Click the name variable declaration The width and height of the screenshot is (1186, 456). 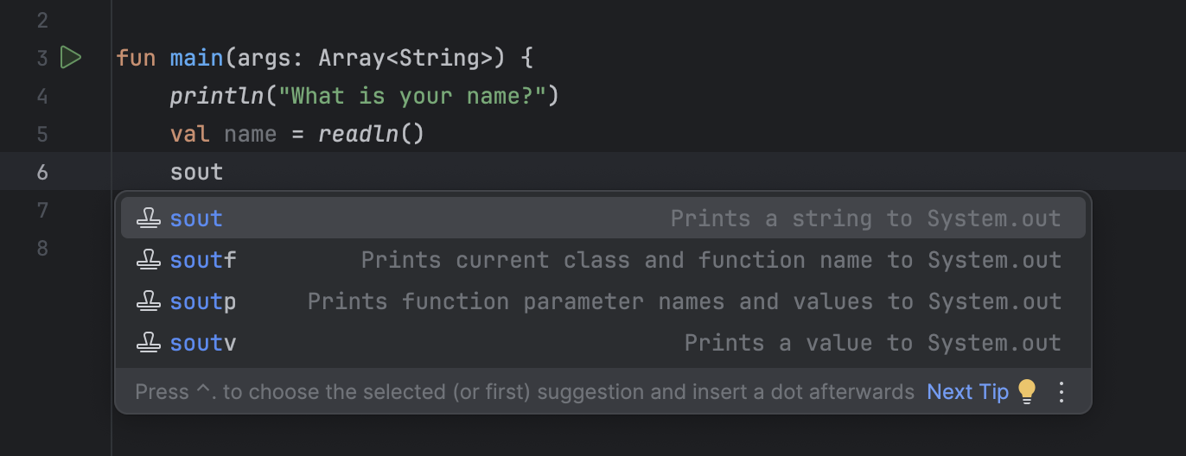[250, 135]
